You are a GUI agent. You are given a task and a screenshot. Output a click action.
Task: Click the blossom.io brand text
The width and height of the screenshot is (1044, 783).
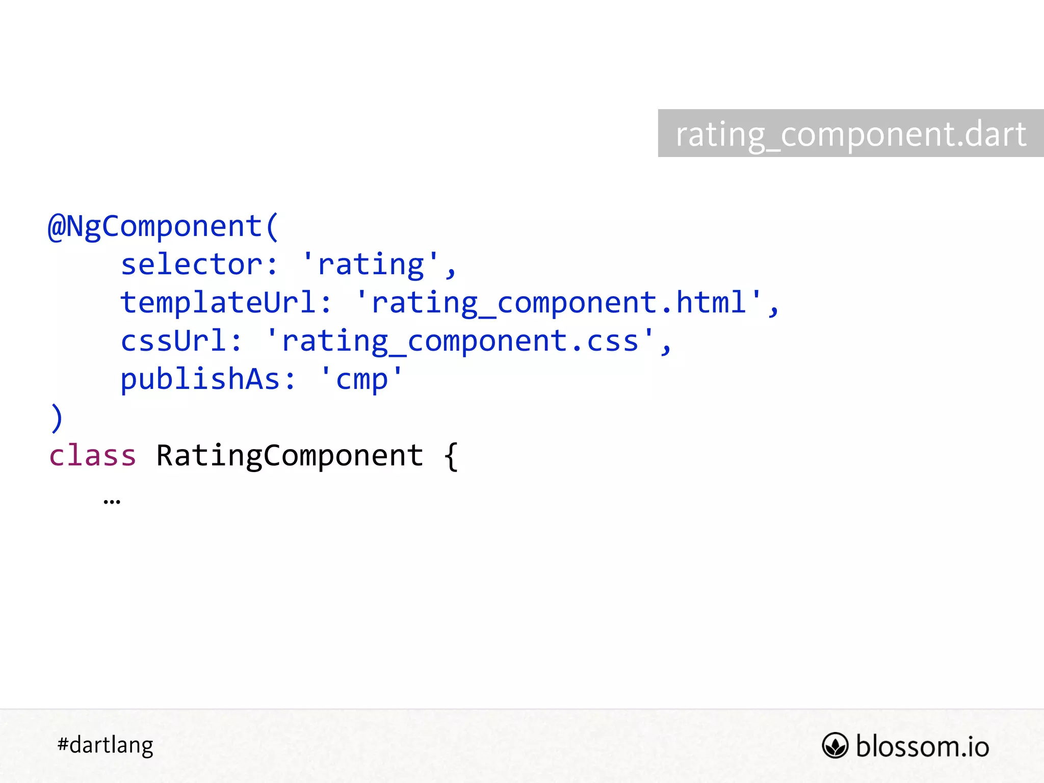click(x=922, y=746)
